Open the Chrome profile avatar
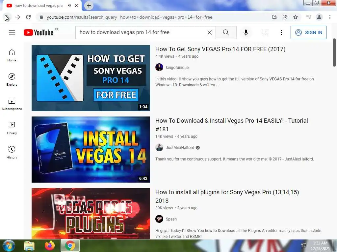 click(x=319, y=17)
